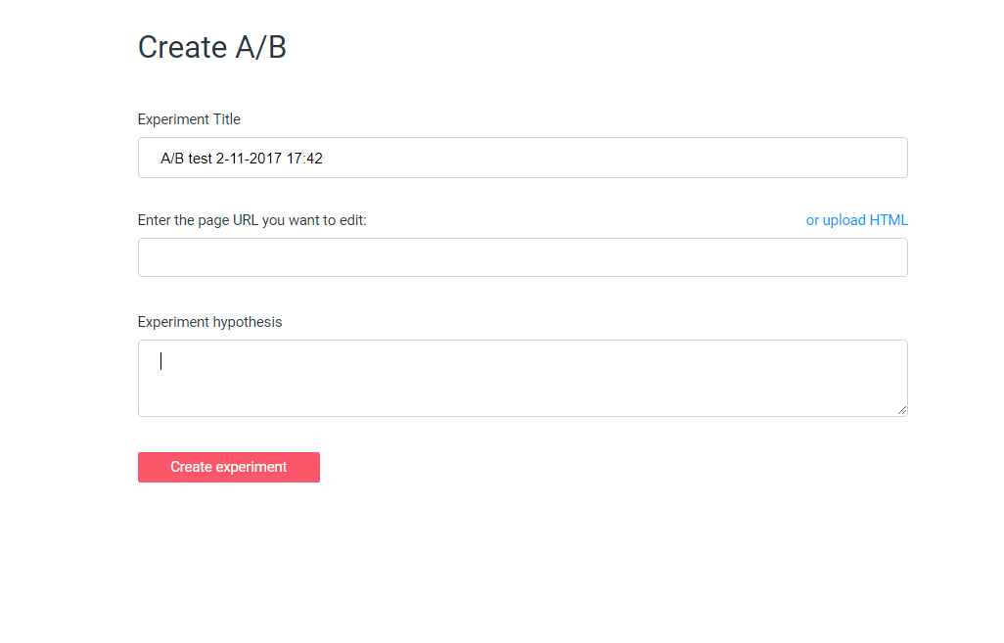The height and width of the screenshot is (643, 1004).
Task: Click the "A/B" text in the page heading
Action: (x=261, y=47)
